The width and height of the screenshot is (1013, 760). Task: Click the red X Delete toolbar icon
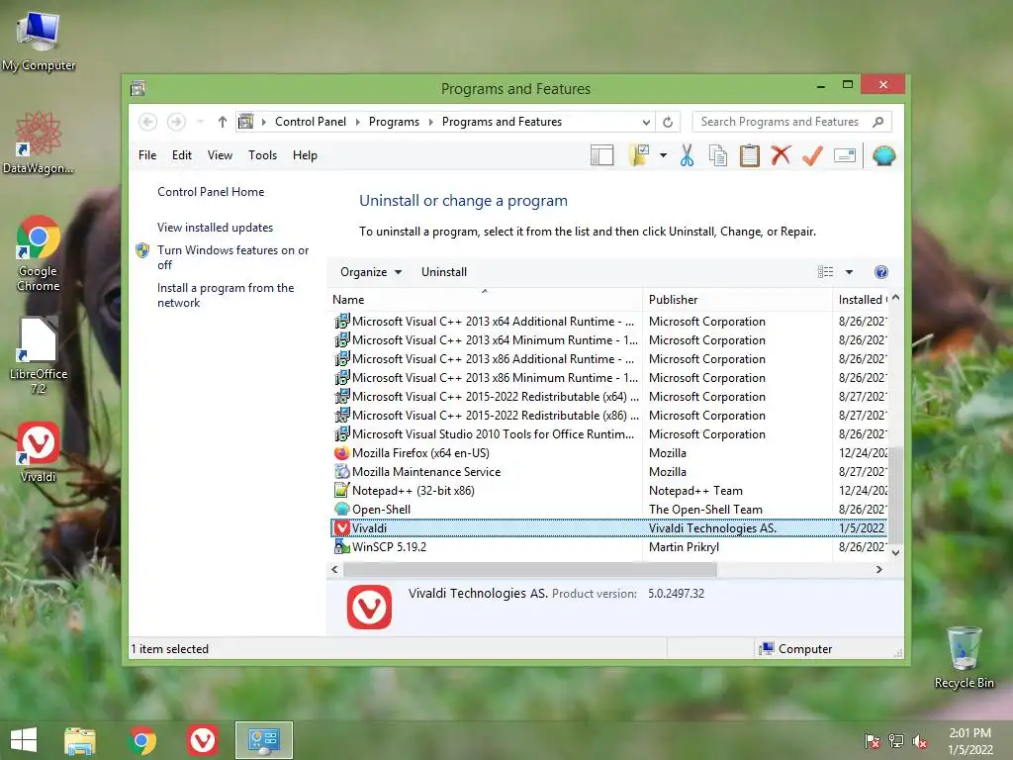tap(781, 155)
